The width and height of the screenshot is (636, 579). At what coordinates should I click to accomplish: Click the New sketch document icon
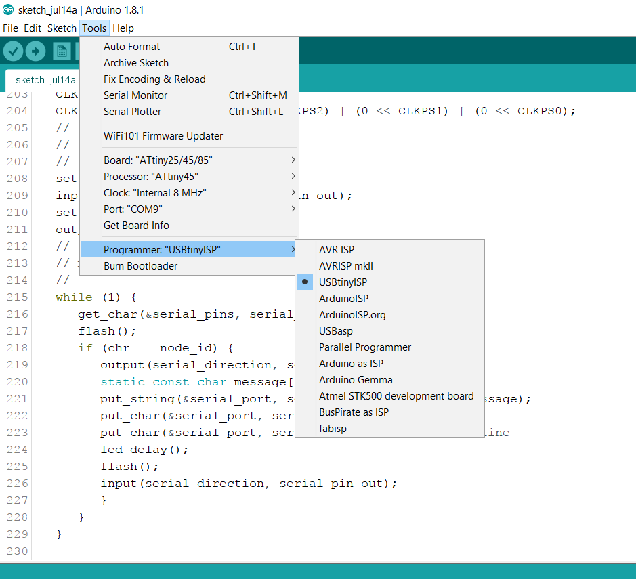pos(62,51)
